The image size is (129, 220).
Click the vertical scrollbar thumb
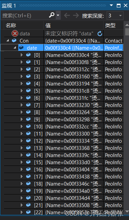click(127, 32)
